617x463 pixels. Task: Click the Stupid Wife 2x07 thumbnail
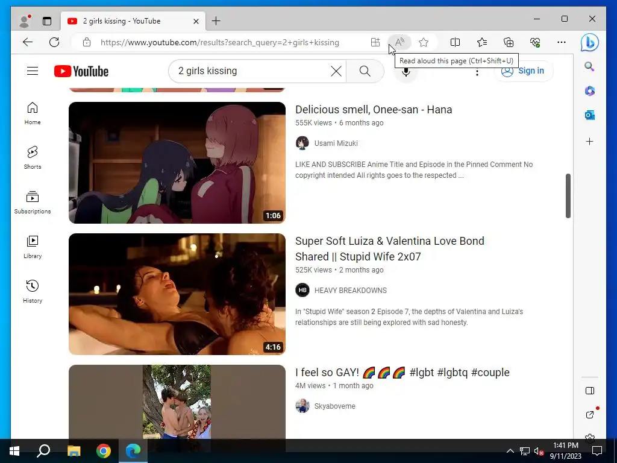pos(177,294)
